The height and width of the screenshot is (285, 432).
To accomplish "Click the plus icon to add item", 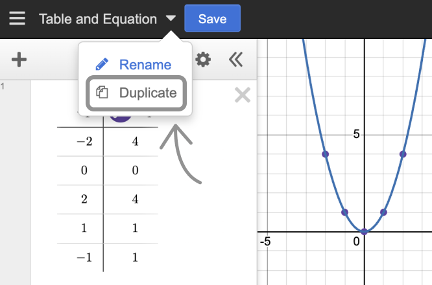I will [x=19, y=60].
